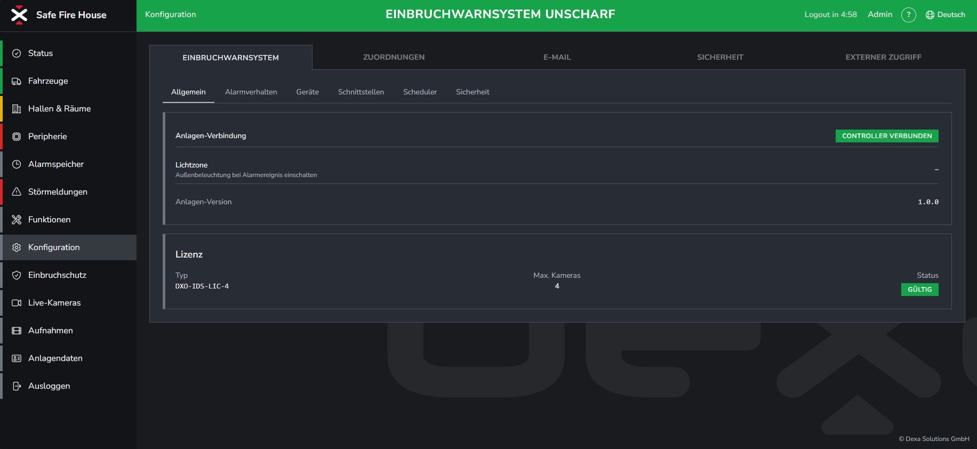Click the Dexa Solutions GmbH copyright text
Viewport: 977px width, 449px height.
coord(934,439)
